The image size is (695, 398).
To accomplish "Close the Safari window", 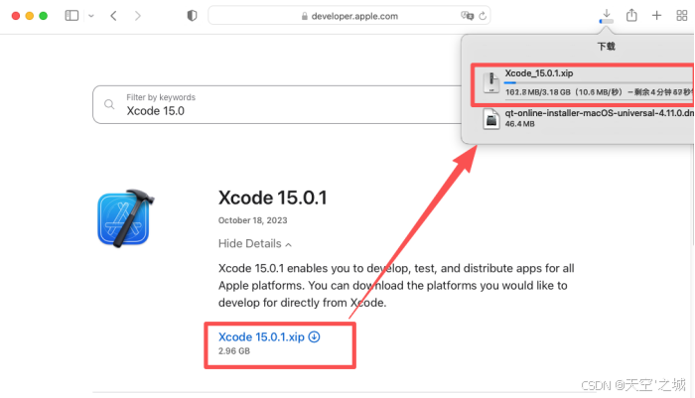I will click(x=16, y=16).
